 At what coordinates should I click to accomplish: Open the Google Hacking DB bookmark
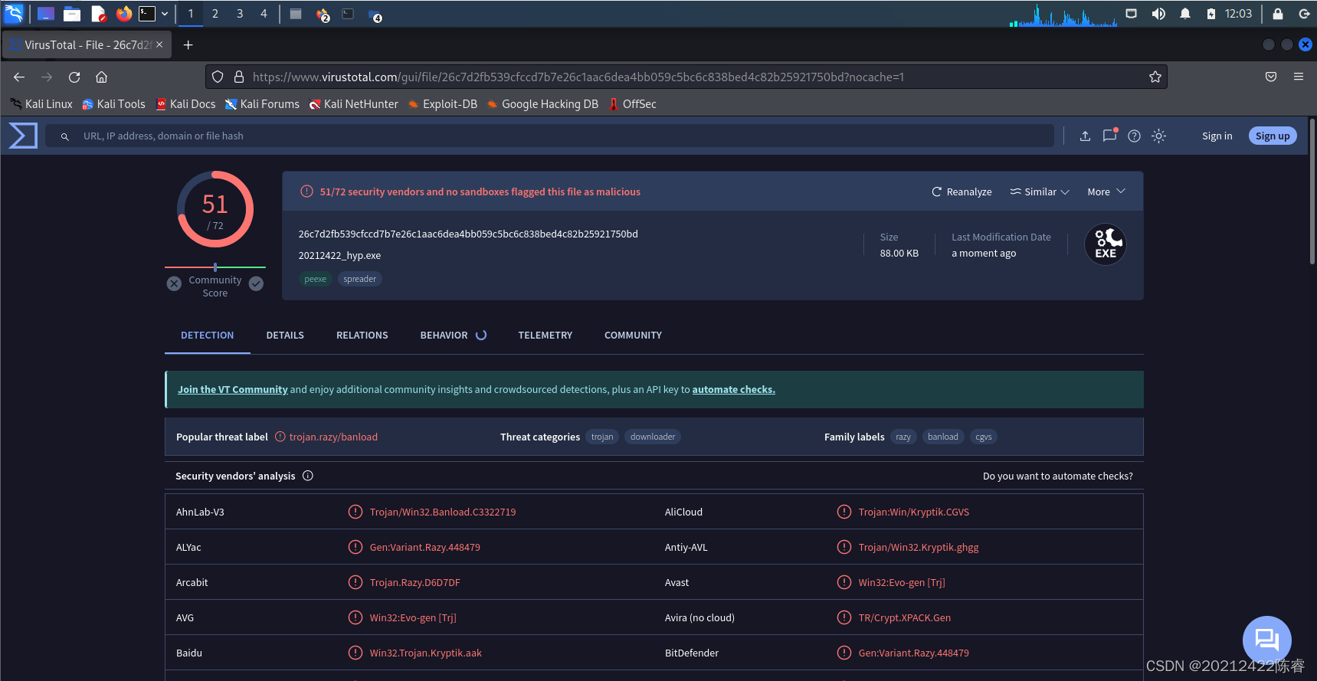542,104
